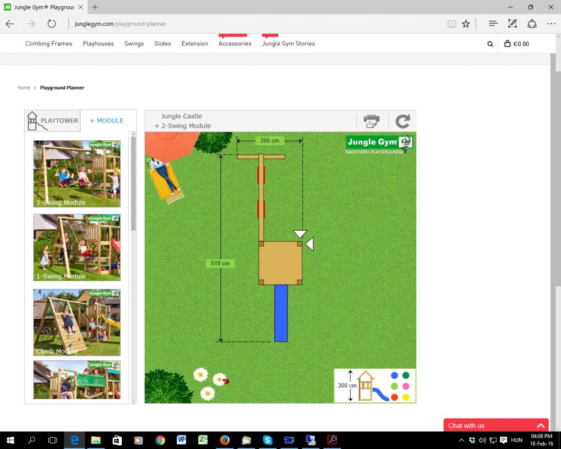Go back with the browser back arrow
Screen dimensions: 561x449
click(10, 24)
